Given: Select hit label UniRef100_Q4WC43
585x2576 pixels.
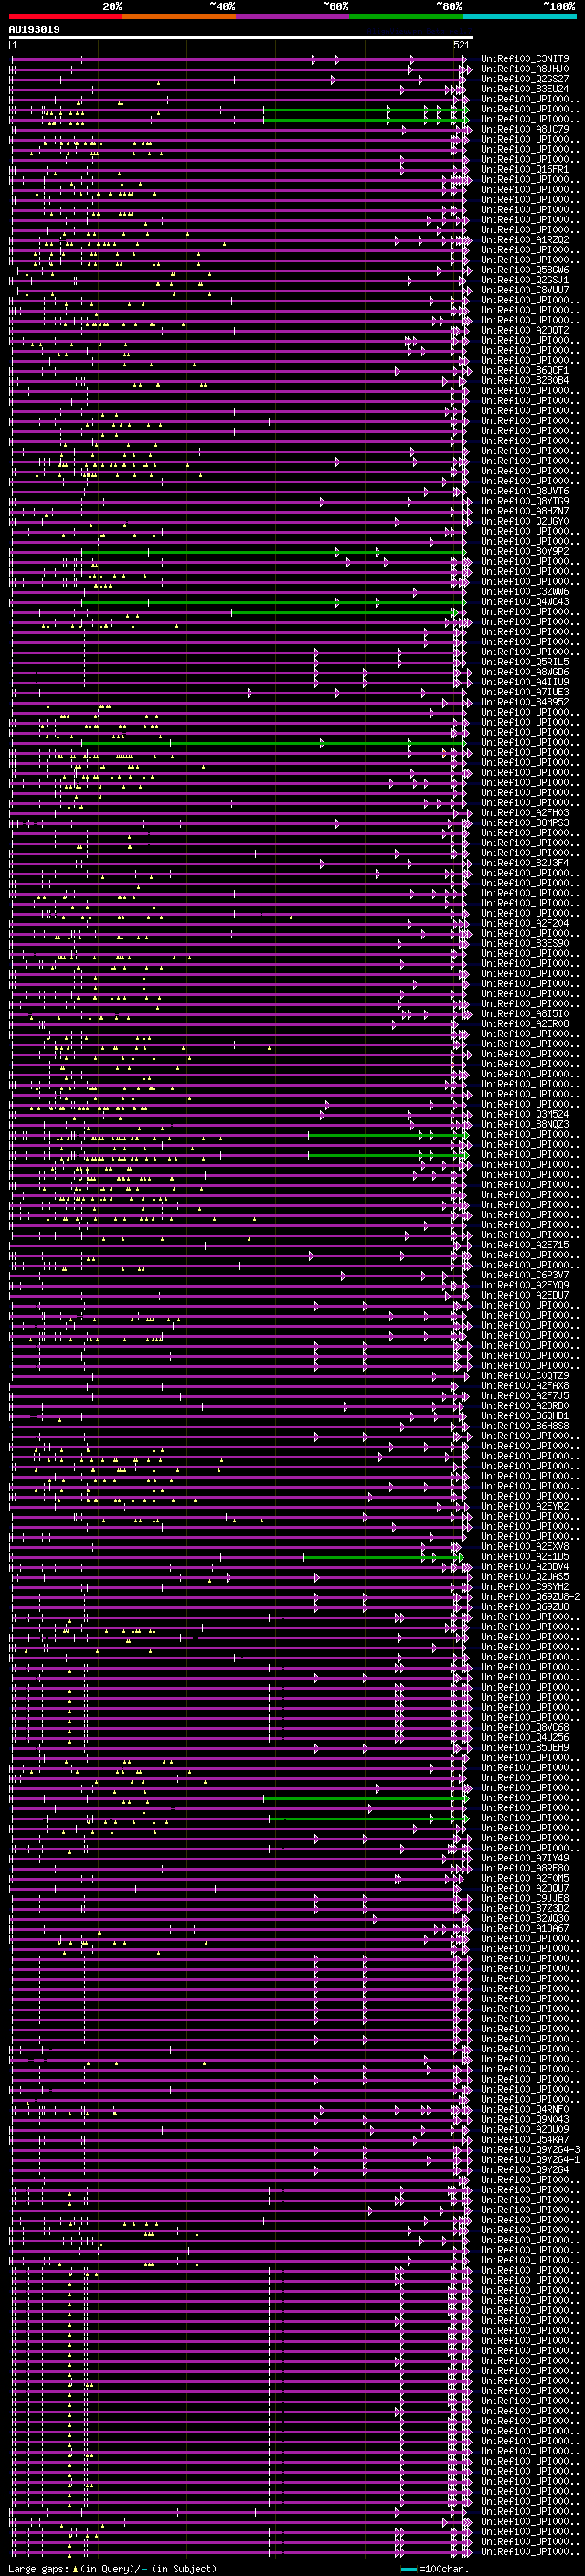Looking at the screenshot, I should (x=525, y=602).
